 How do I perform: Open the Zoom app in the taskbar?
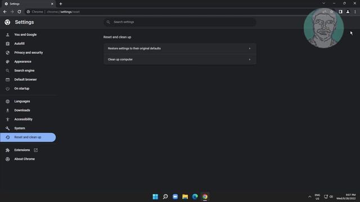pos(175,196)
